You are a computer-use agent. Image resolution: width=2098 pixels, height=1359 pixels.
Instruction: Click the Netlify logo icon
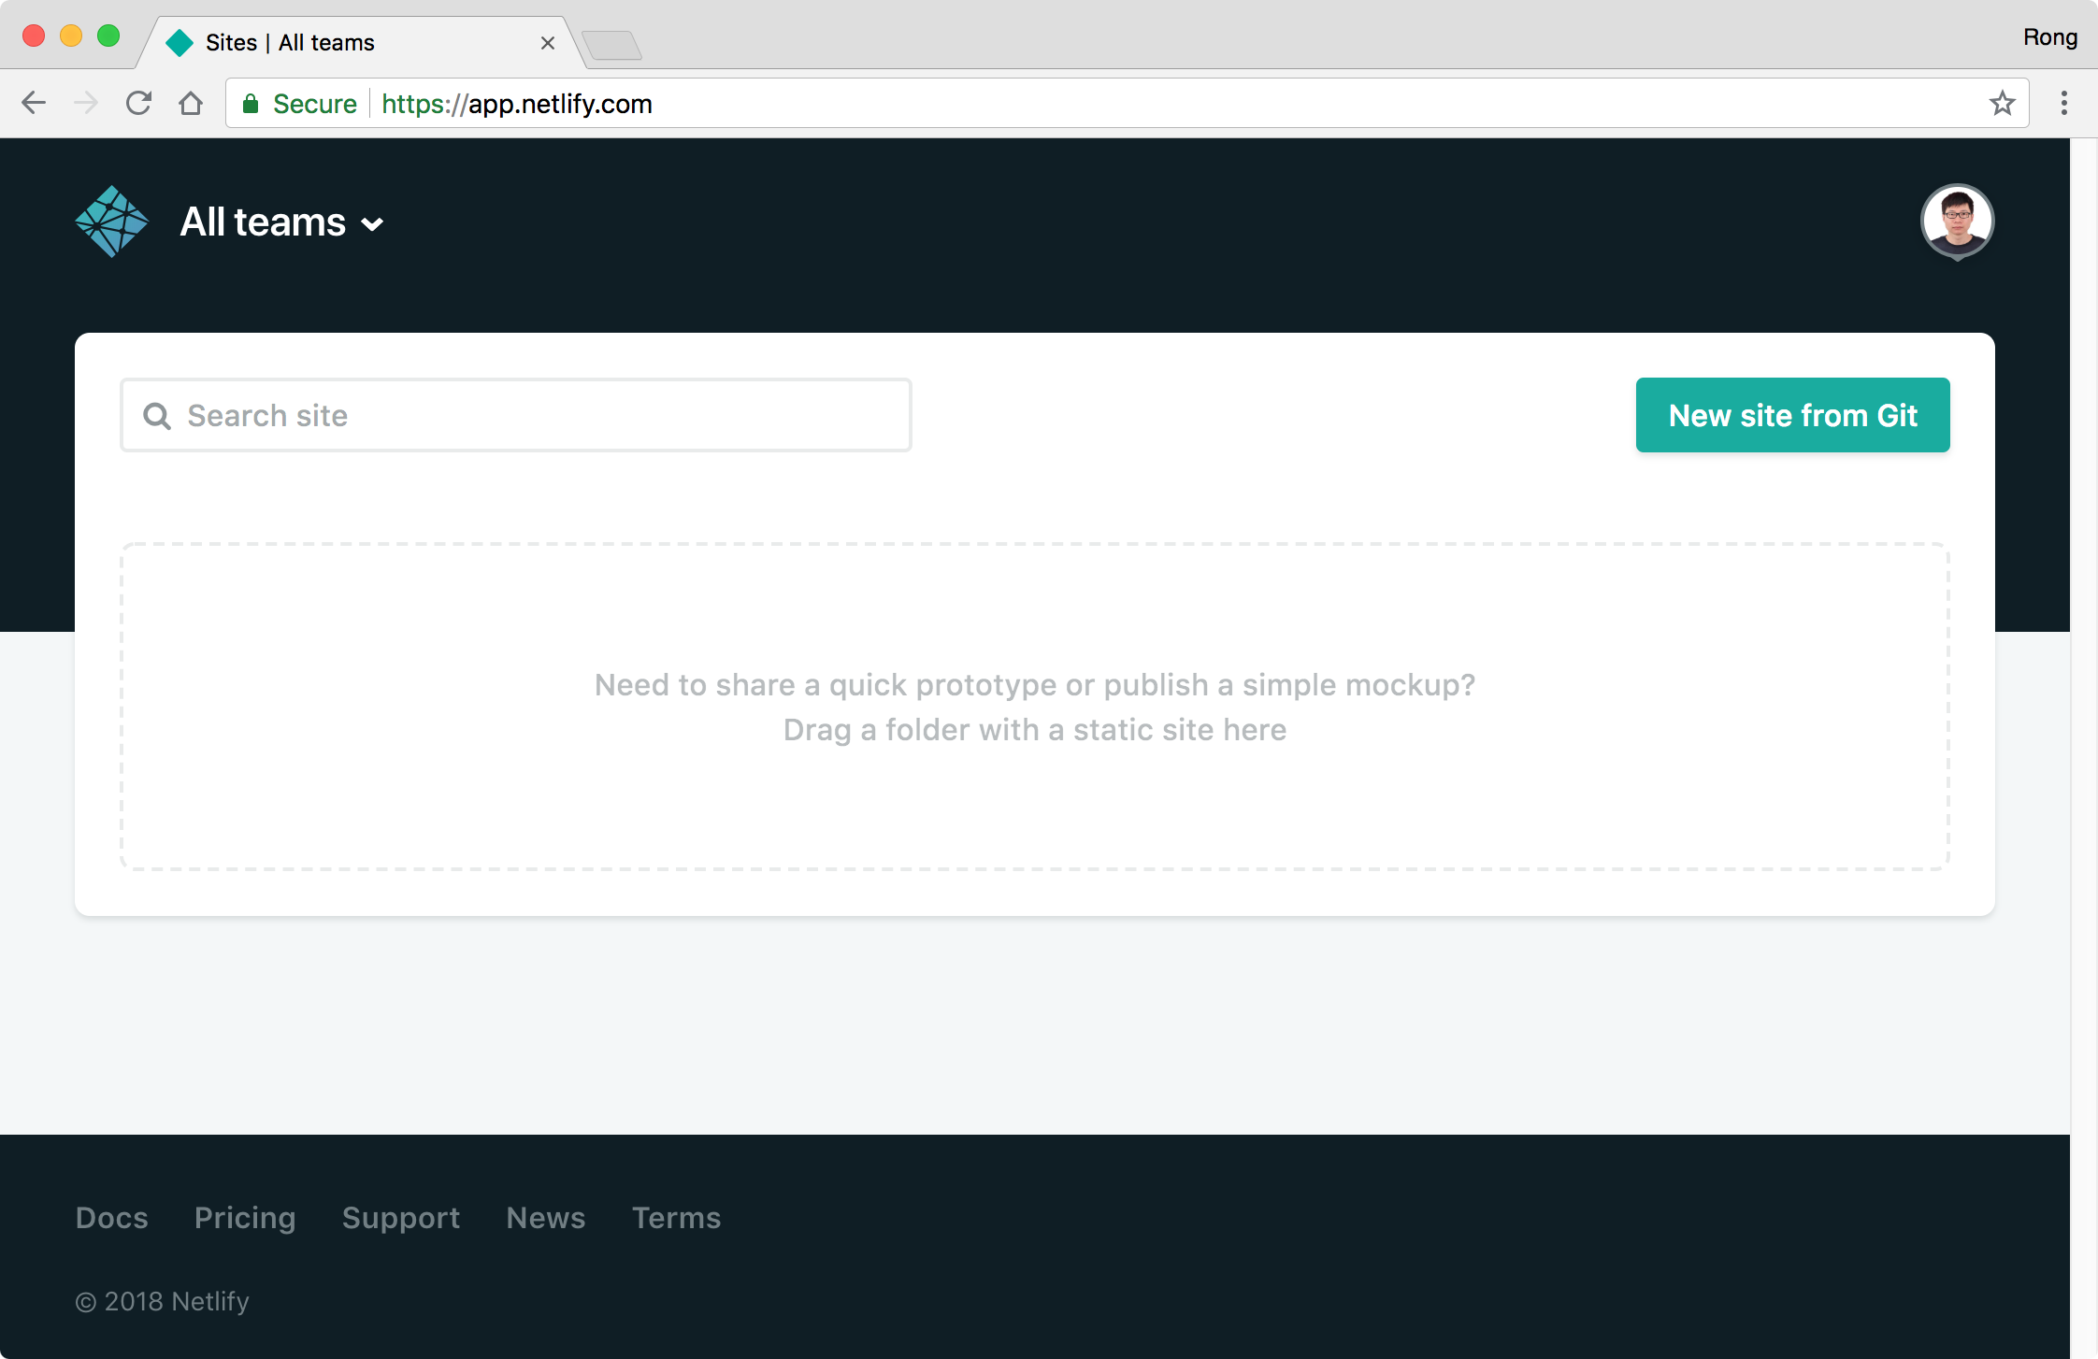click(x=112, y=222)
